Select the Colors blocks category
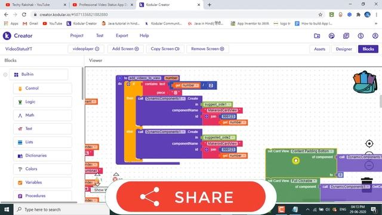 click(x=42, y=168)
